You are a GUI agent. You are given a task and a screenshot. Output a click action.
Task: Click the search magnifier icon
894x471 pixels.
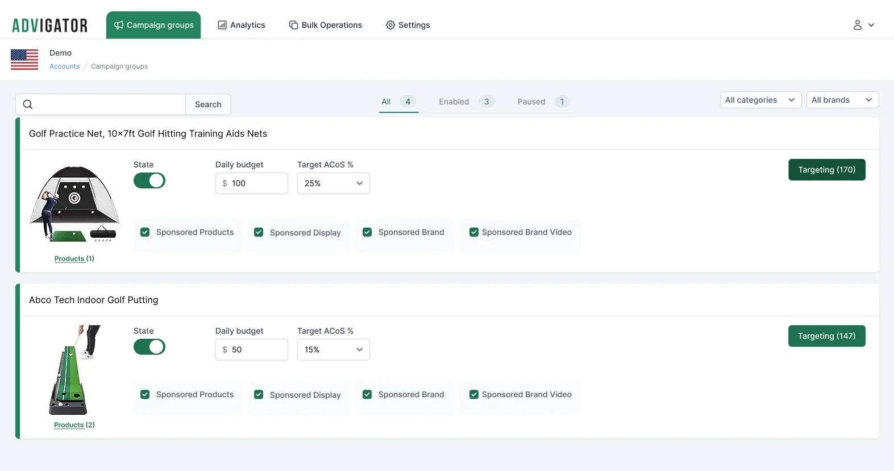click(x=28, y=104)
